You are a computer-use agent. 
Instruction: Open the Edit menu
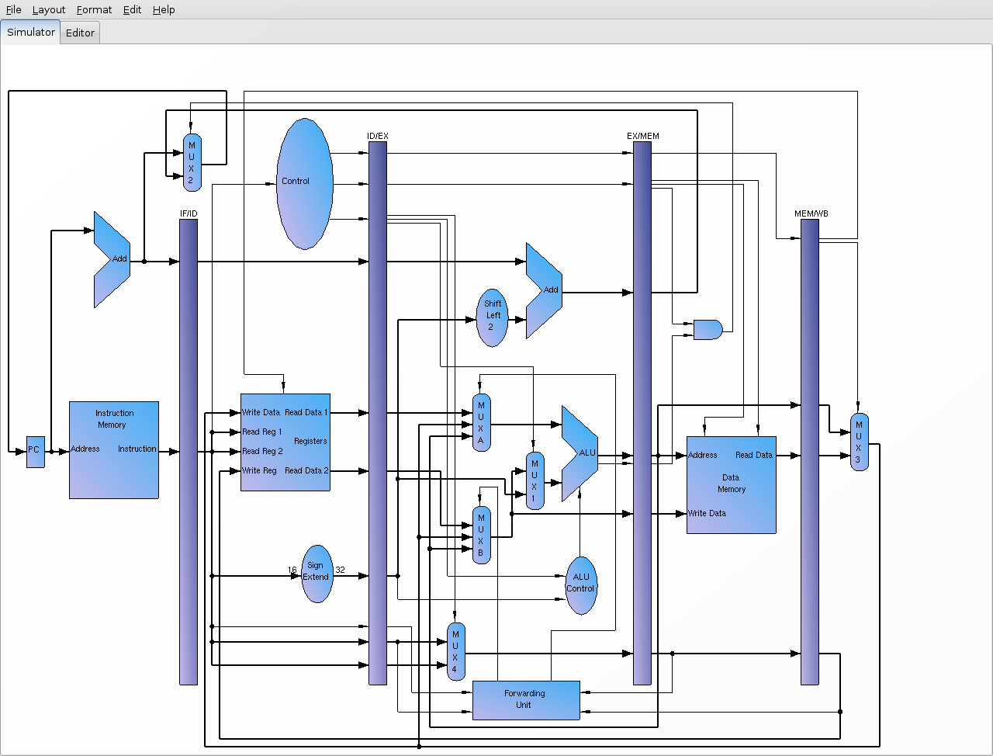point(132,9)
